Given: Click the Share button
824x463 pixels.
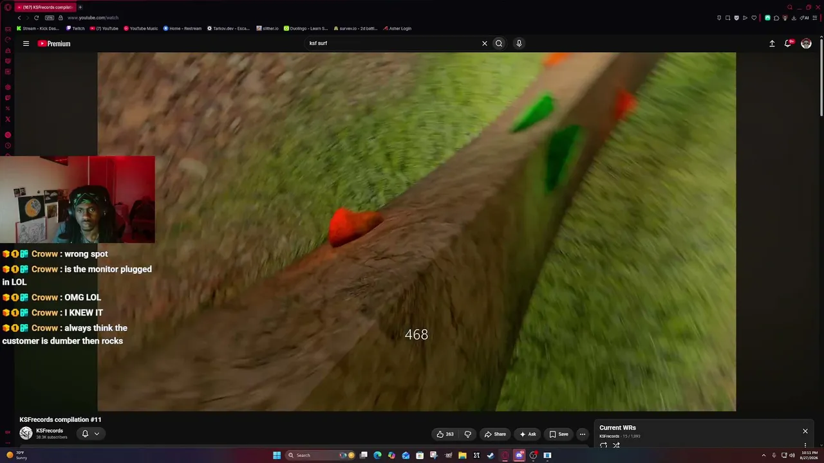Looking at the screenshot, I should tap(495, 434).
